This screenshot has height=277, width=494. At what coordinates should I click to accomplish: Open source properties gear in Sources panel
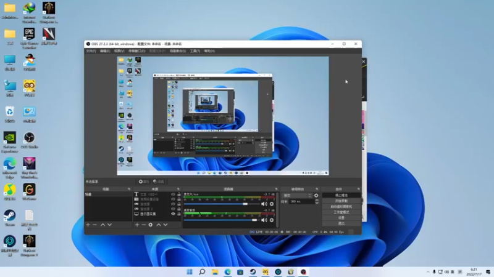(151, 225)
